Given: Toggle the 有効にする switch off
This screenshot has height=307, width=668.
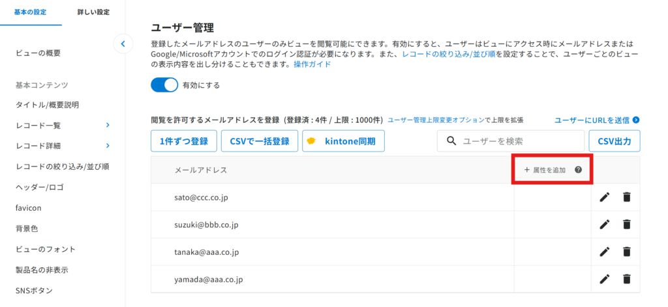Looking at the screenshot, I should point(164,85).
